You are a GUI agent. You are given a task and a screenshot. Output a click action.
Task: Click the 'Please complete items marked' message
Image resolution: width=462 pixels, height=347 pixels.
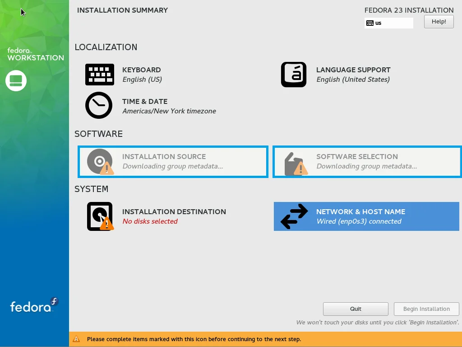pos(194,339)
